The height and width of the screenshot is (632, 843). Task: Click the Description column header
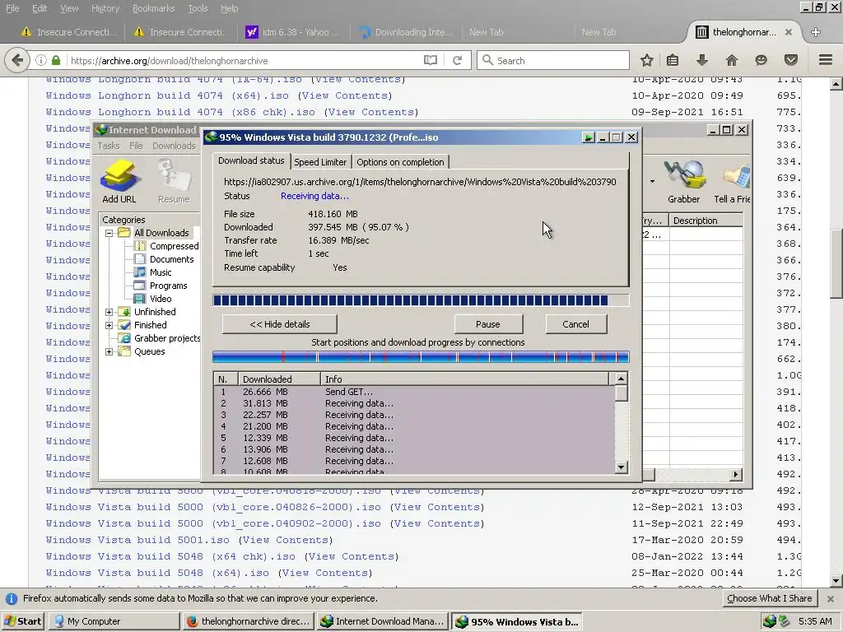tap(706, 221)
